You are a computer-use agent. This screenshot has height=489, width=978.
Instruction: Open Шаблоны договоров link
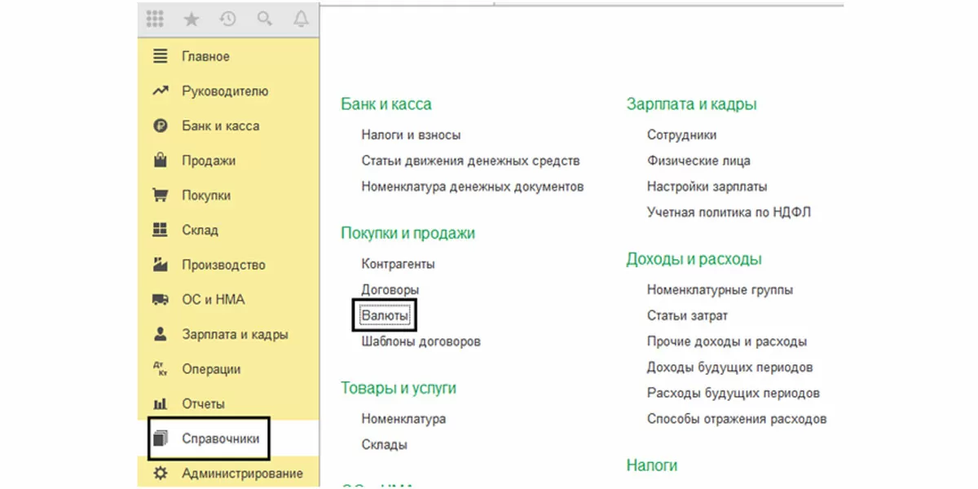421,341
